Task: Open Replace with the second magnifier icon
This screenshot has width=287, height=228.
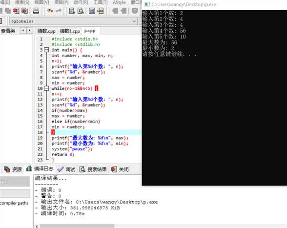Action: [x=81, y=11]
